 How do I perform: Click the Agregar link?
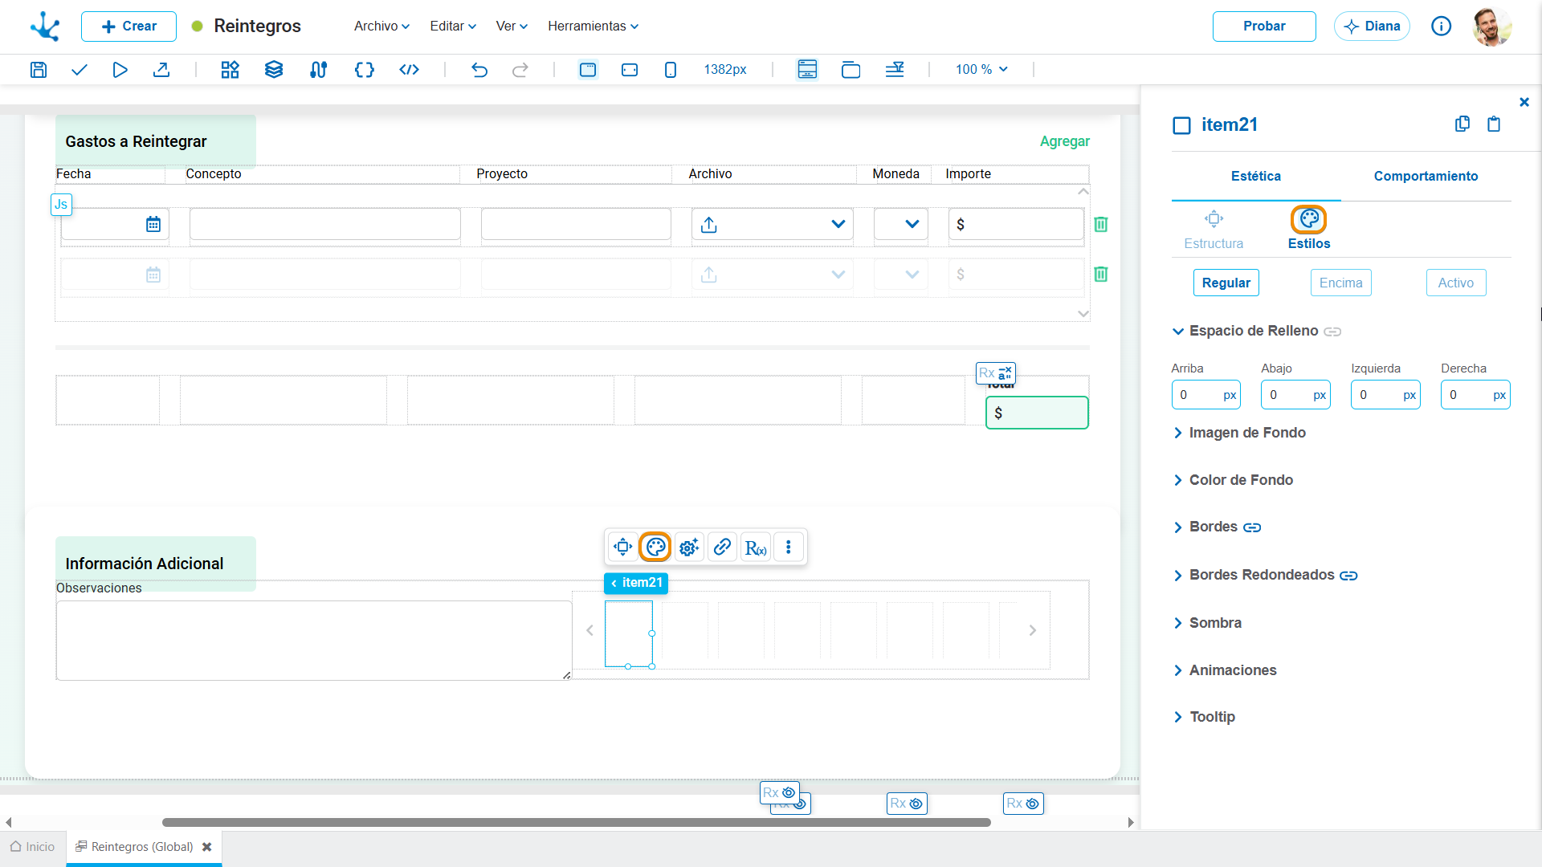(1065, 141)
